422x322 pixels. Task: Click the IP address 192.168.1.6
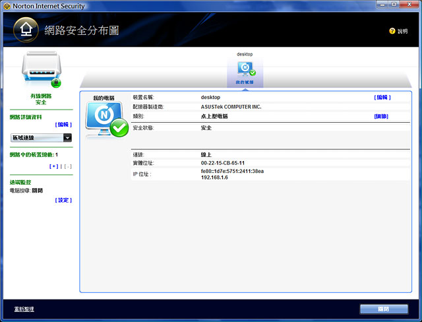click(x=214, y=177)
